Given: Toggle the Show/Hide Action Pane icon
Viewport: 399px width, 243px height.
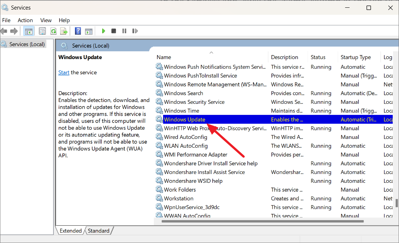Looking at the screenshot, I should (89, 31).
